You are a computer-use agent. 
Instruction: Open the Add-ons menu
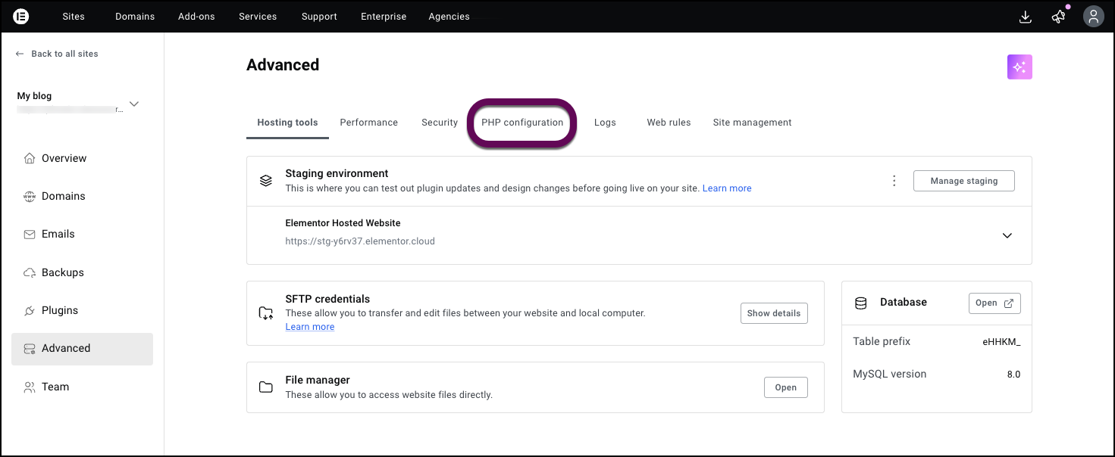click(196, 17)
